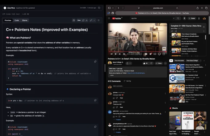Open subscription notification bell dropdown
Screen dimensions: 210x136
pyautogui.click(x=128, y=63)
